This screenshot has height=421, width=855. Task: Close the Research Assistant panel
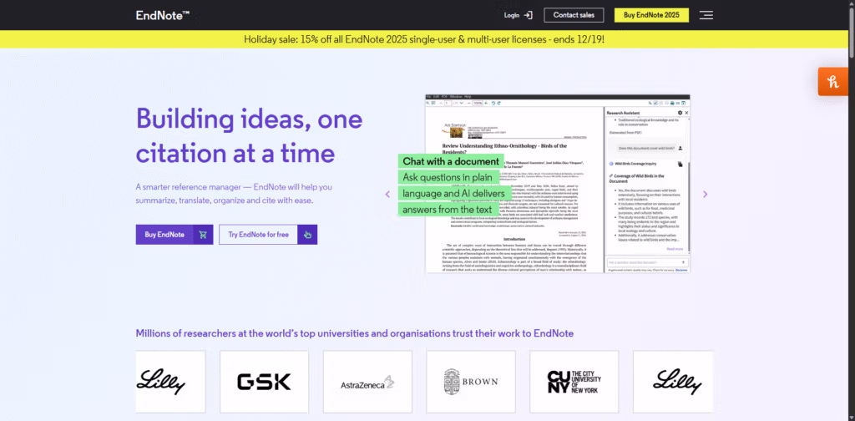(x=686, y=112)
